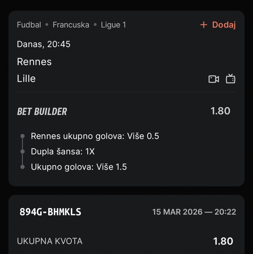Click the UKUPNA KVOTA total odds value
The width and height of the screenshot is (253, 254).
tap(223, 241)
